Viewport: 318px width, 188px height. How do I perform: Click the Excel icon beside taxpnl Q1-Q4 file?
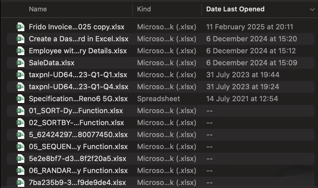click(x=20, y=87)
